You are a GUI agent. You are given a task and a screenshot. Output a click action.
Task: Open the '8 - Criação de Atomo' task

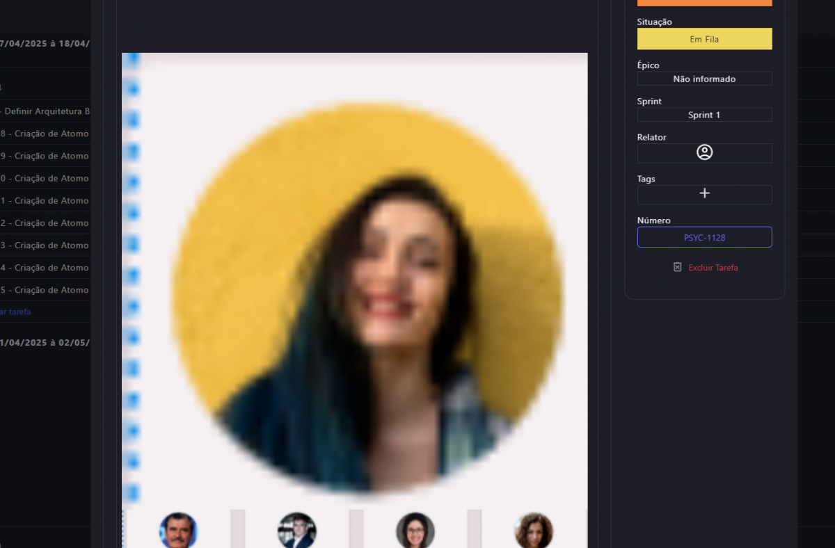(x=45, y=134)
